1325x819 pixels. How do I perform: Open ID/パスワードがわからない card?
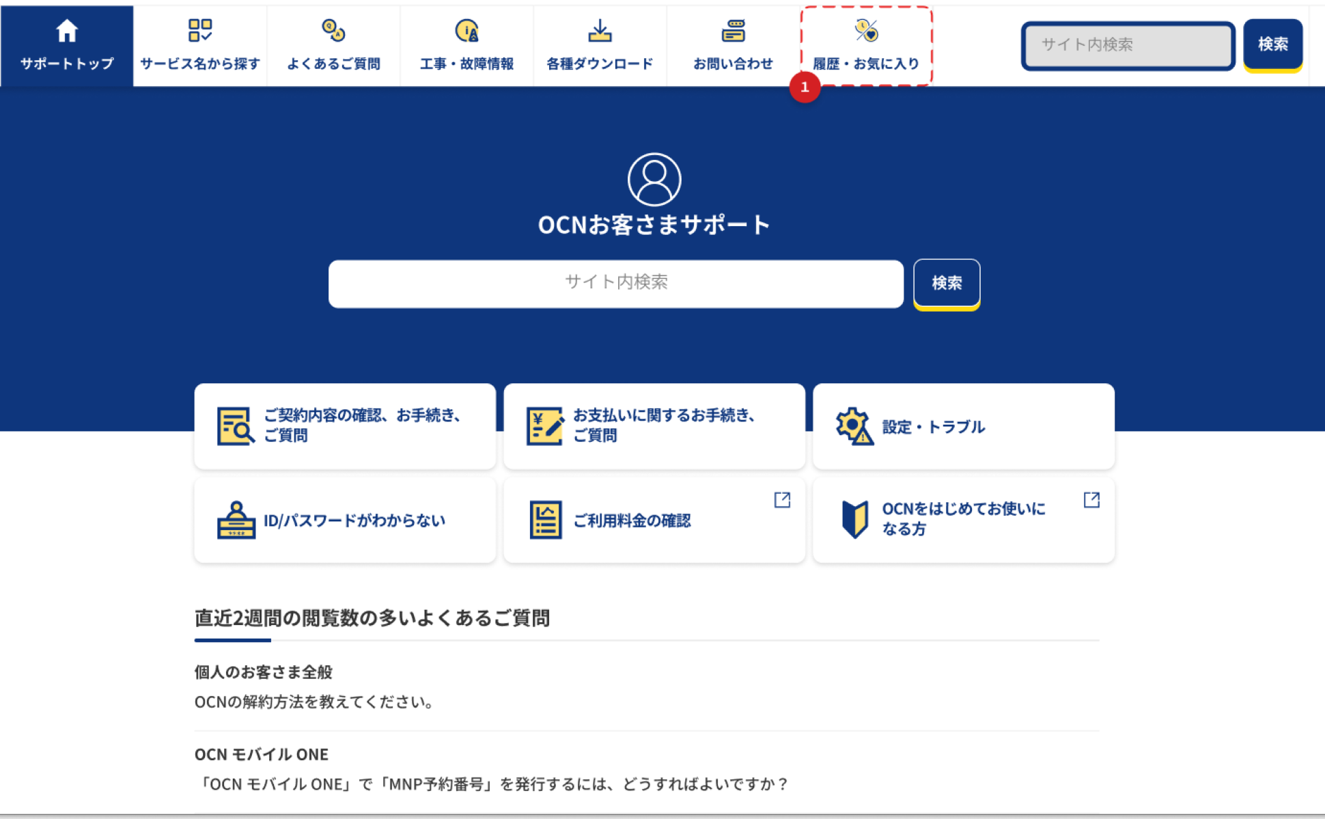(345, 520)
